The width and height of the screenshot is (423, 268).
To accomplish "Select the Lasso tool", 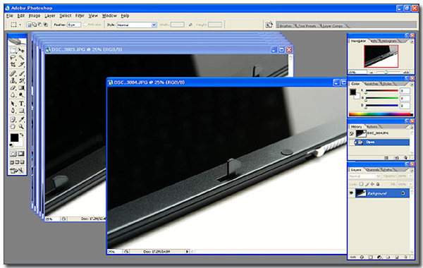I will pos(13,57).
